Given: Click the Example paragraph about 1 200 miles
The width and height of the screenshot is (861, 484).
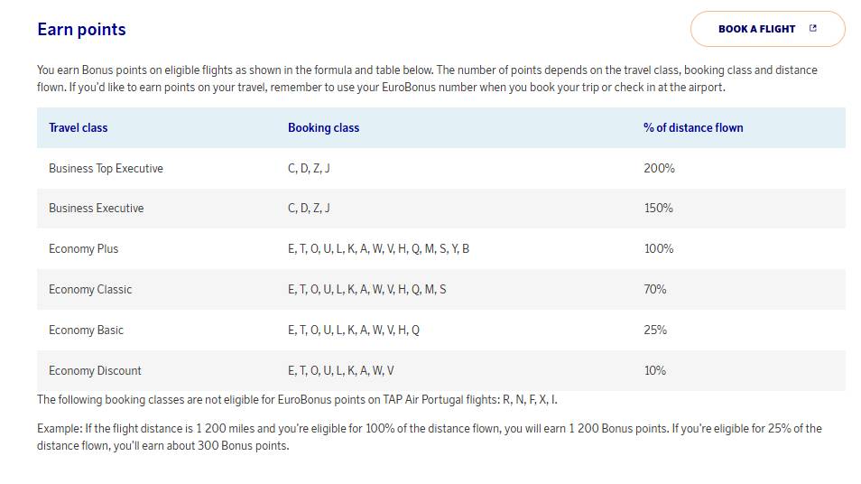Looking at the screenshot, I should [x=430, y=437].
